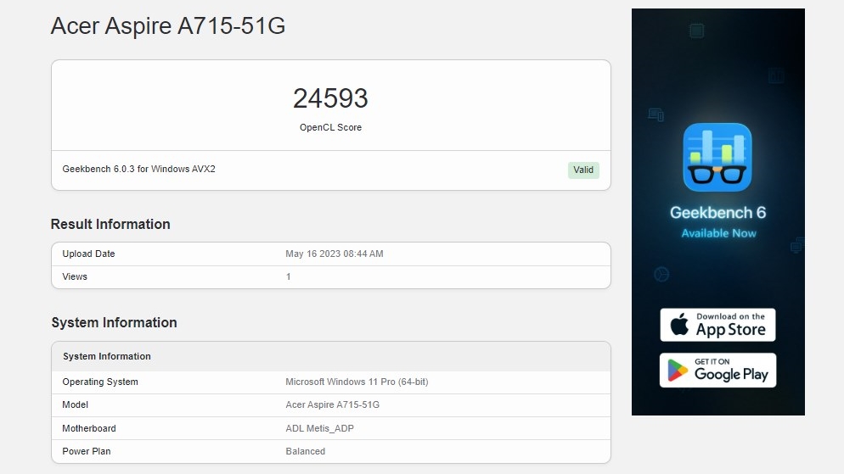Click the Views row label

(x=75, y=276)
